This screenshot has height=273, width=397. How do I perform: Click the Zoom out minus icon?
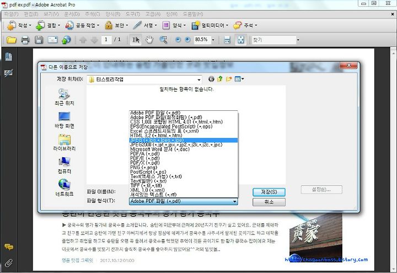(178, 40)
